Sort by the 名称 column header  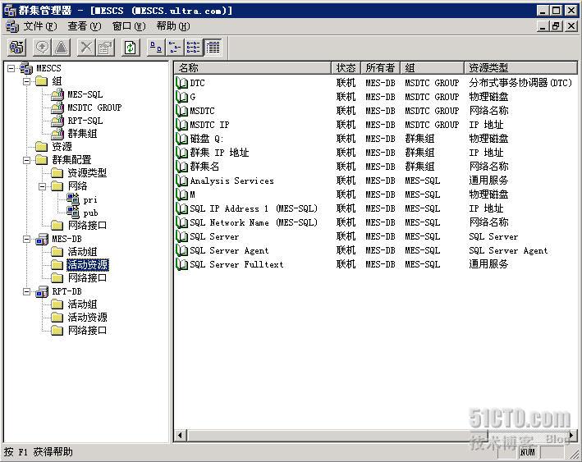[252, 68]
